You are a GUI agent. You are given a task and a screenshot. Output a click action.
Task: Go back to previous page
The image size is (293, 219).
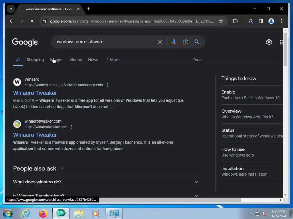click(11, 21)
